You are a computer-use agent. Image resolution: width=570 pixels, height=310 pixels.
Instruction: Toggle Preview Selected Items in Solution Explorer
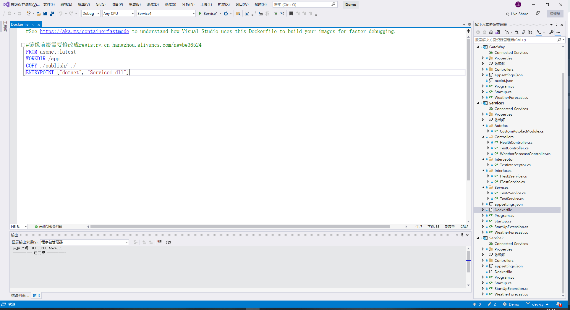[x=558, y=32]
